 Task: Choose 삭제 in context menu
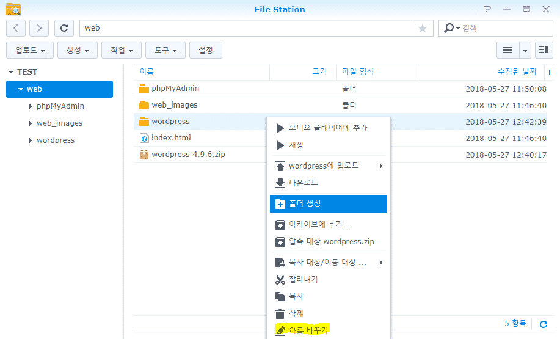click(328, 313)
